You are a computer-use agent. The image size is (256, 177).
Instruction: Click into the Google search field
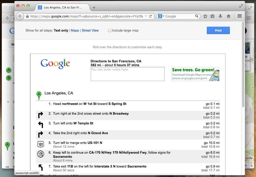pyautogui.click(x=180, y=16)
